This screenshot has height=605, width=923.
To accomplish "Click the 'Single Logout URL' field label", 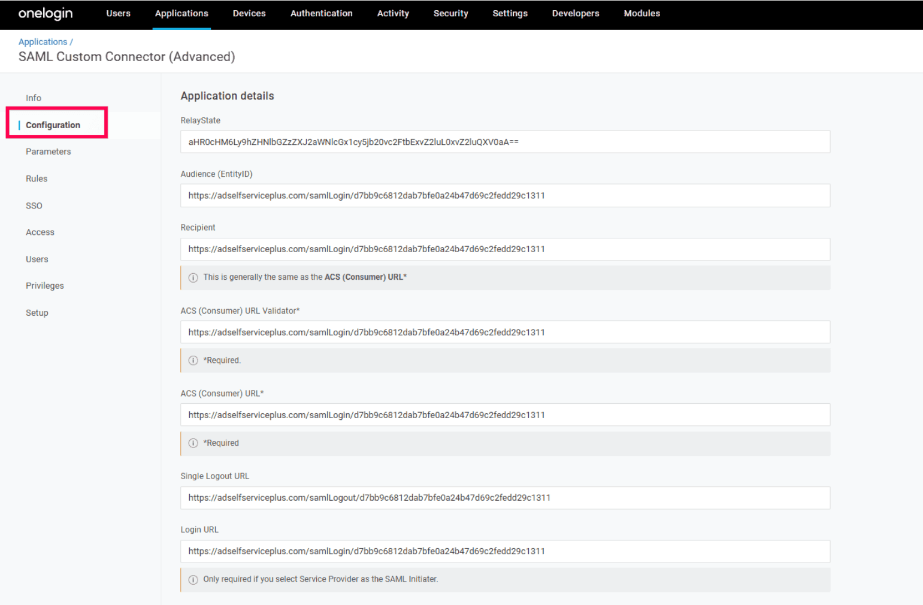I will pos(215,476).
